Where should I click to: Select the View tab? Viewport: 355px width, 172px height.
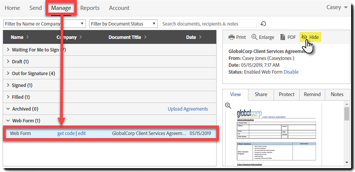coord(236,94)
